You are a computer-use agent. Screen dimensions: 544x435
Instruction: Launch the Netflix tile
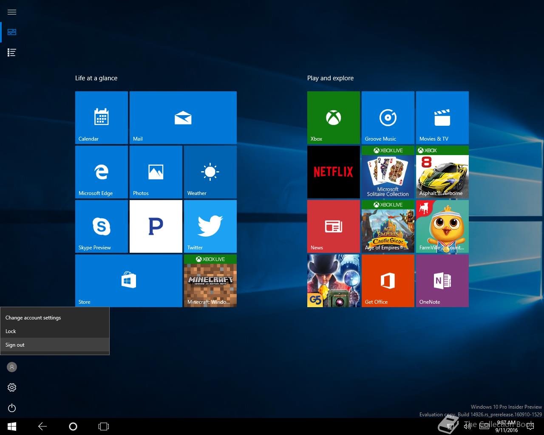click(334, 172)
